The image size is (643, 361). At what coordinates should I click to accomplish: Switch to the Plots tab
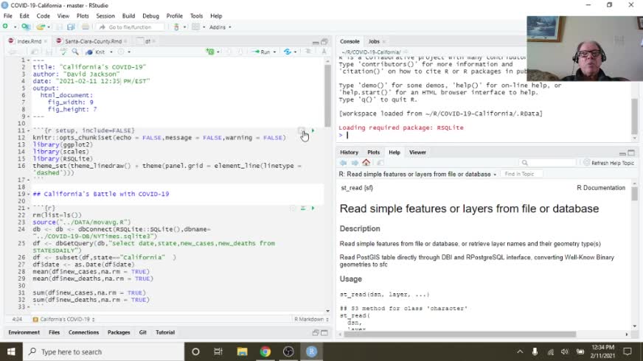pos(373,152)
